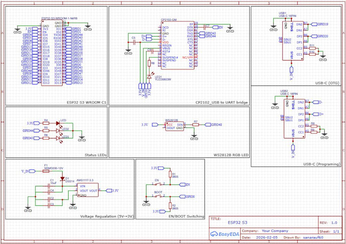Click the C1 10uF capacitor symbol
Viewport: 346px width, 244px height.
tap(49, 186)
